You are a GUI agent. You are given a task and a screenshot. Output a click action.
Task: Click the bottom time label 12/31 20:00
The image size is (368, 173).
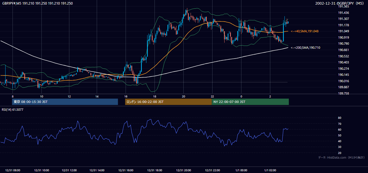tap(184, 170)
